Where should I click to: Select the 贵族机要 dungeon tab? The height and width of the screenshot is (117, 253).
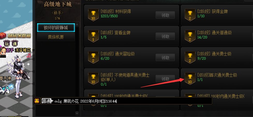(56, 37)
